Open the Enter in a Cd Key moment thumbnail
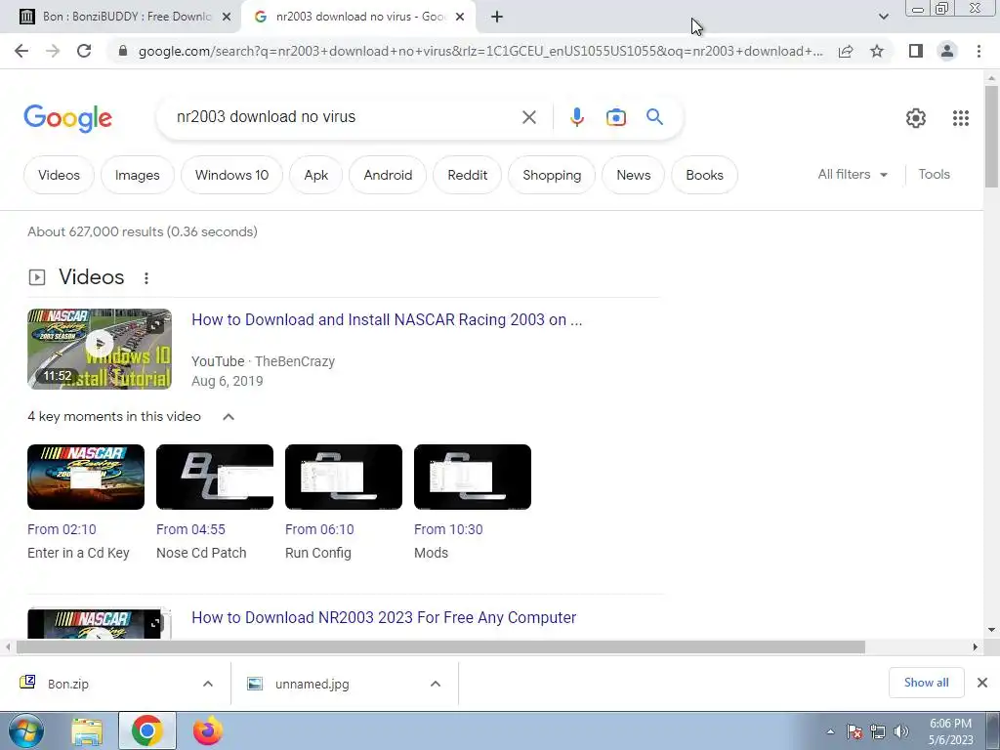 pyautogui.click(x=86, y=477)
